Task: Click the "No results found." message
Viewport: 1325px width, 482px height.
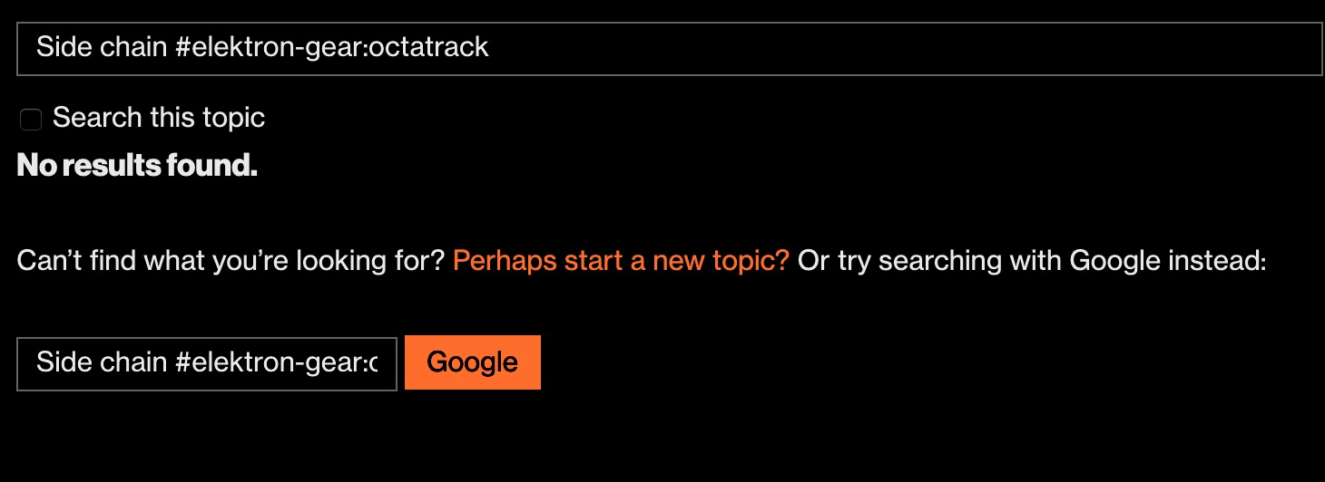Action: click(x=137, y=166)
